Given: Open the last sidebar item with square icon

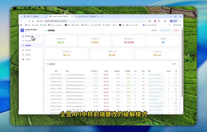Looking at the screenshot, I should [31, 59].
